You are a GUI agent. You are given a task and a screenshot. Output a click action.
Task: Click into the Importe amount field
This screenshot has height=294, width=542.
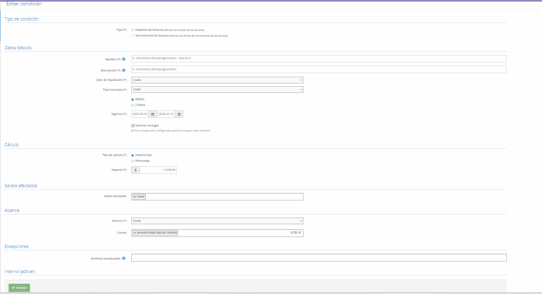158,170
